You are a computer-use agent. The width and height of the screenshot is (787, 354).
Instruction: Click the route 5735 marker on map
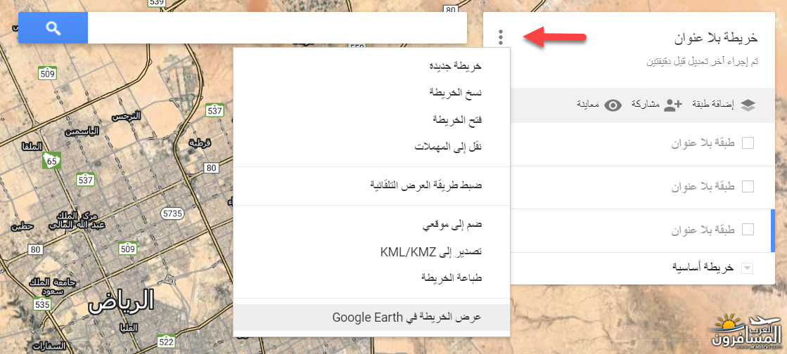tap(172, 212)
